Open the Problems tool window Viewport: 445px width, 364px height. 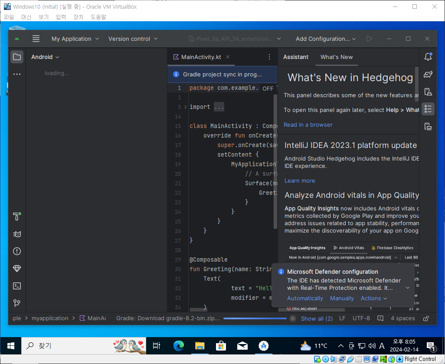point(17,251)
